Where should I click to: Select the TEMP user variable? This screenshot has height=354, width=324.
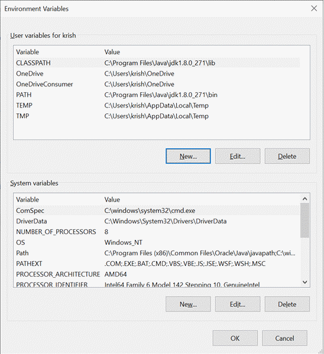(x=157, y=105)
